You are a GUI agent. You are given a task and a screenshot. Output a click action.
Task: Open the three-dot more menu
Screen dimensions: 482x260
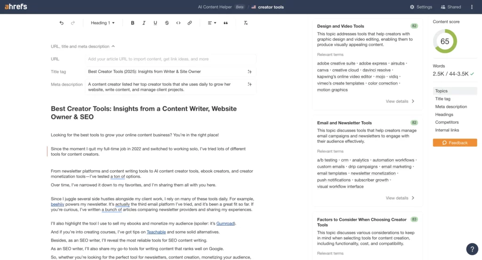click(x=472, y=7)
